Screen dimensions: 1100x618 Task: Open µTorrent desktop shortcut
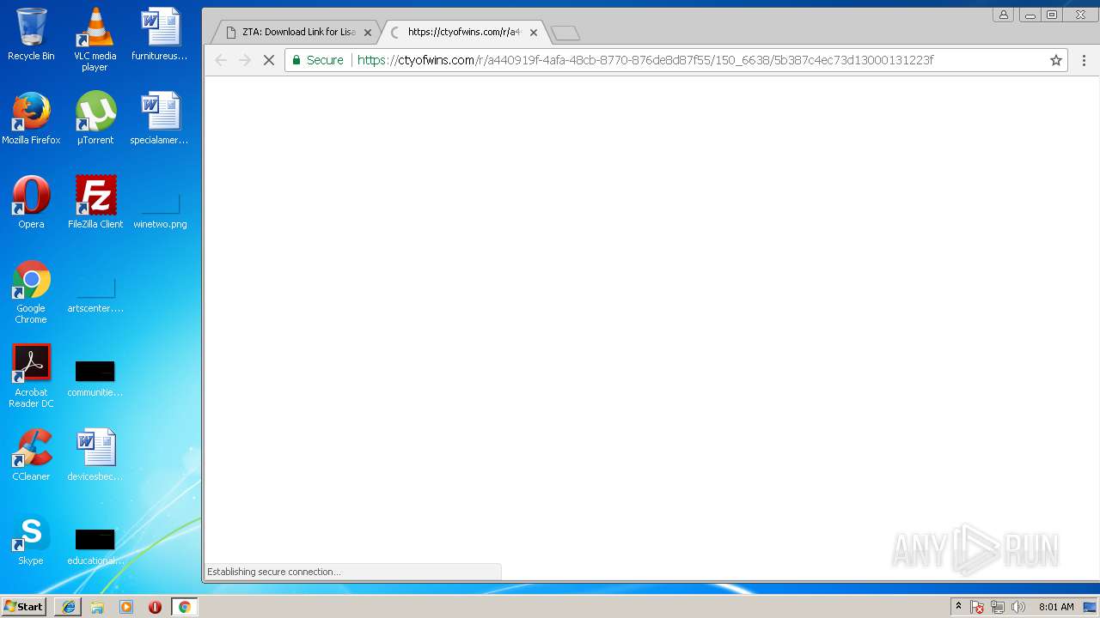click(x=95, y=118)
